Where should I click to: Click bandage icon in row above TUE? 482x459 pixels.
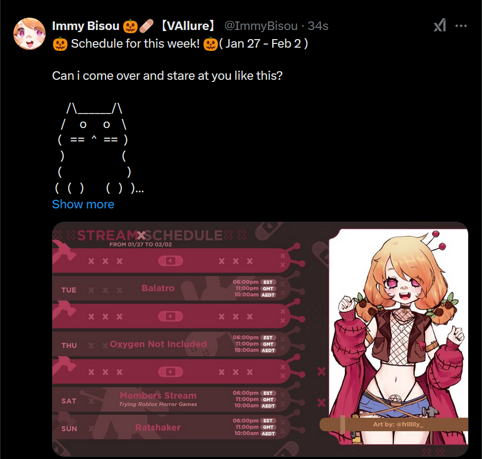(x=171, y=261)
